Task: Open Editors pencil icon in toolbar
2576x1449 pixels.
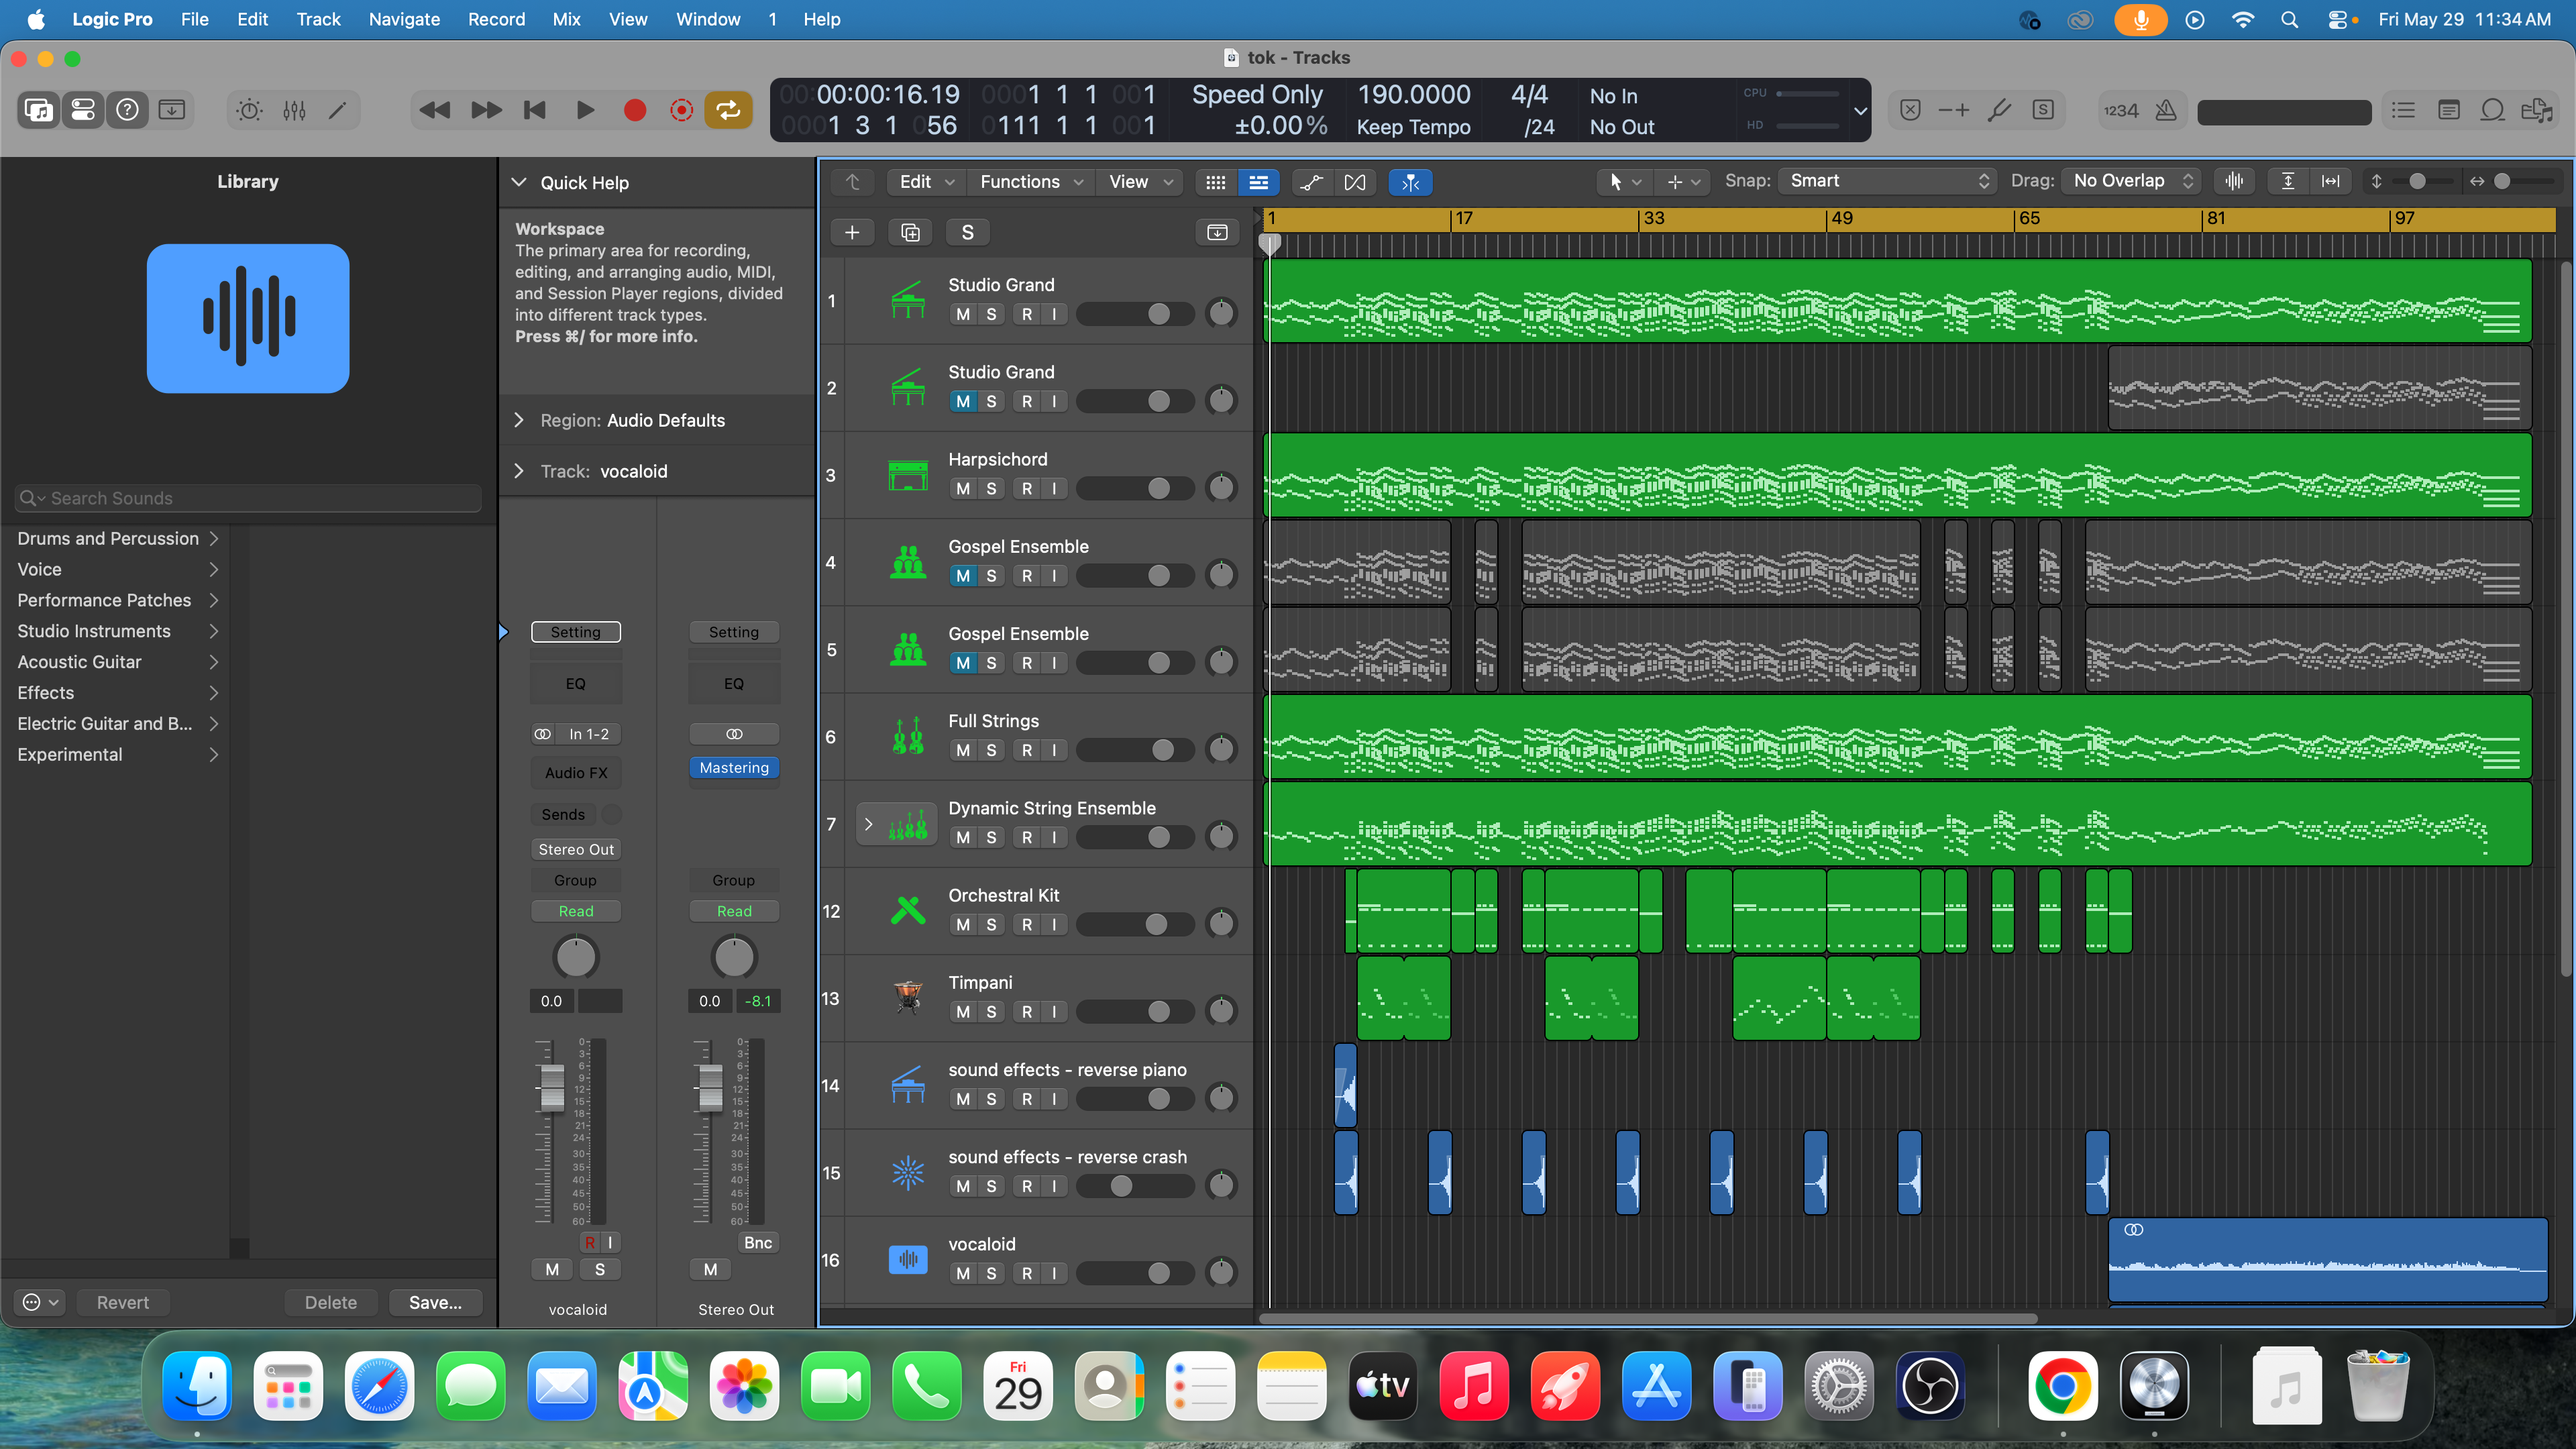Action: coord(338,110)
